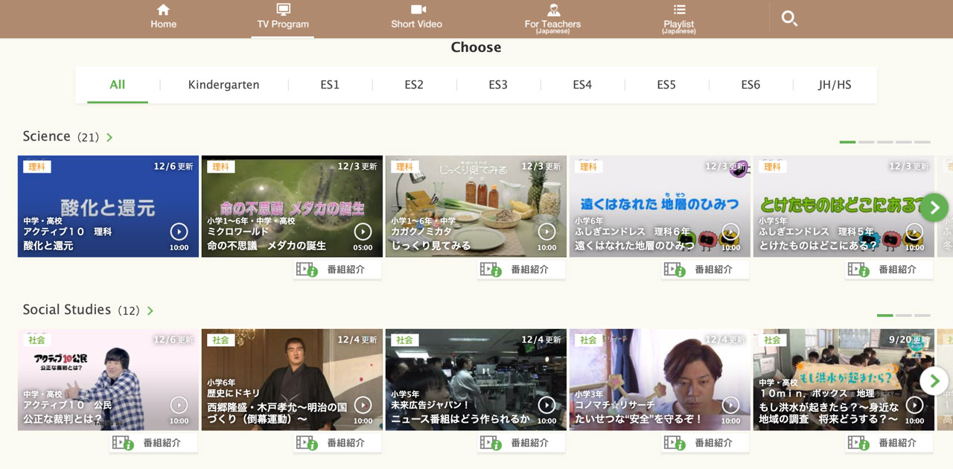The image size is (953, 469).
Task: Filter by ES1 grade tab
Action: (x=330, y=85)
